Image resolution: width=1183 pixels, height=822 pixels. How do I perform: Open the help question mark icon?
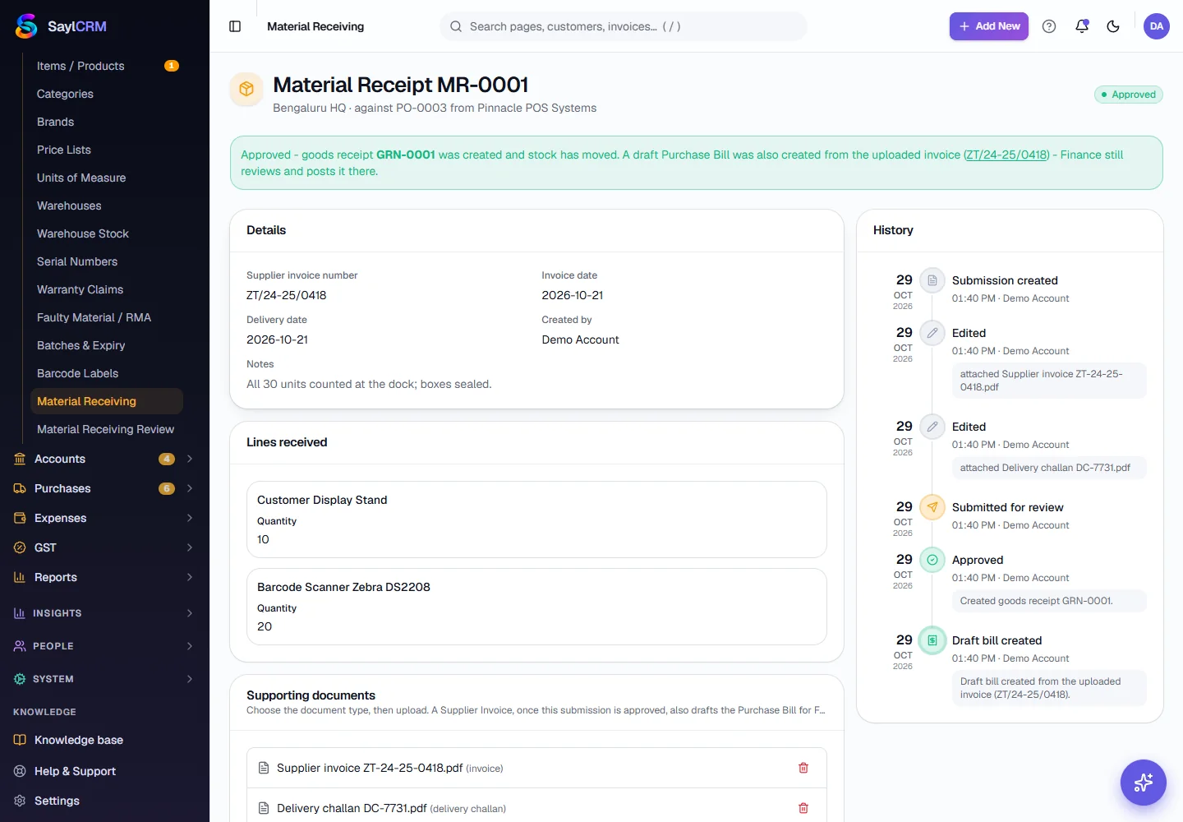1049,26
